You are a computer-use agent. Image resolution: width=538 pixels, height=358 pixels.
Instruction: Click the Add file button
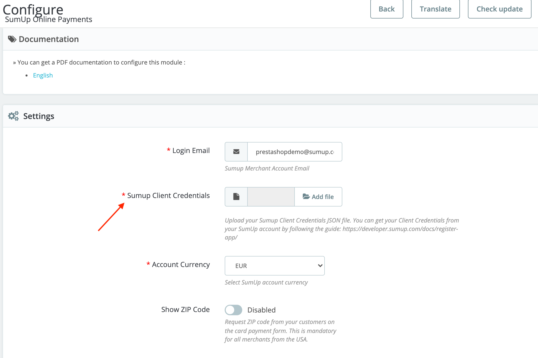pyautogui.click(x=318, y=197)
